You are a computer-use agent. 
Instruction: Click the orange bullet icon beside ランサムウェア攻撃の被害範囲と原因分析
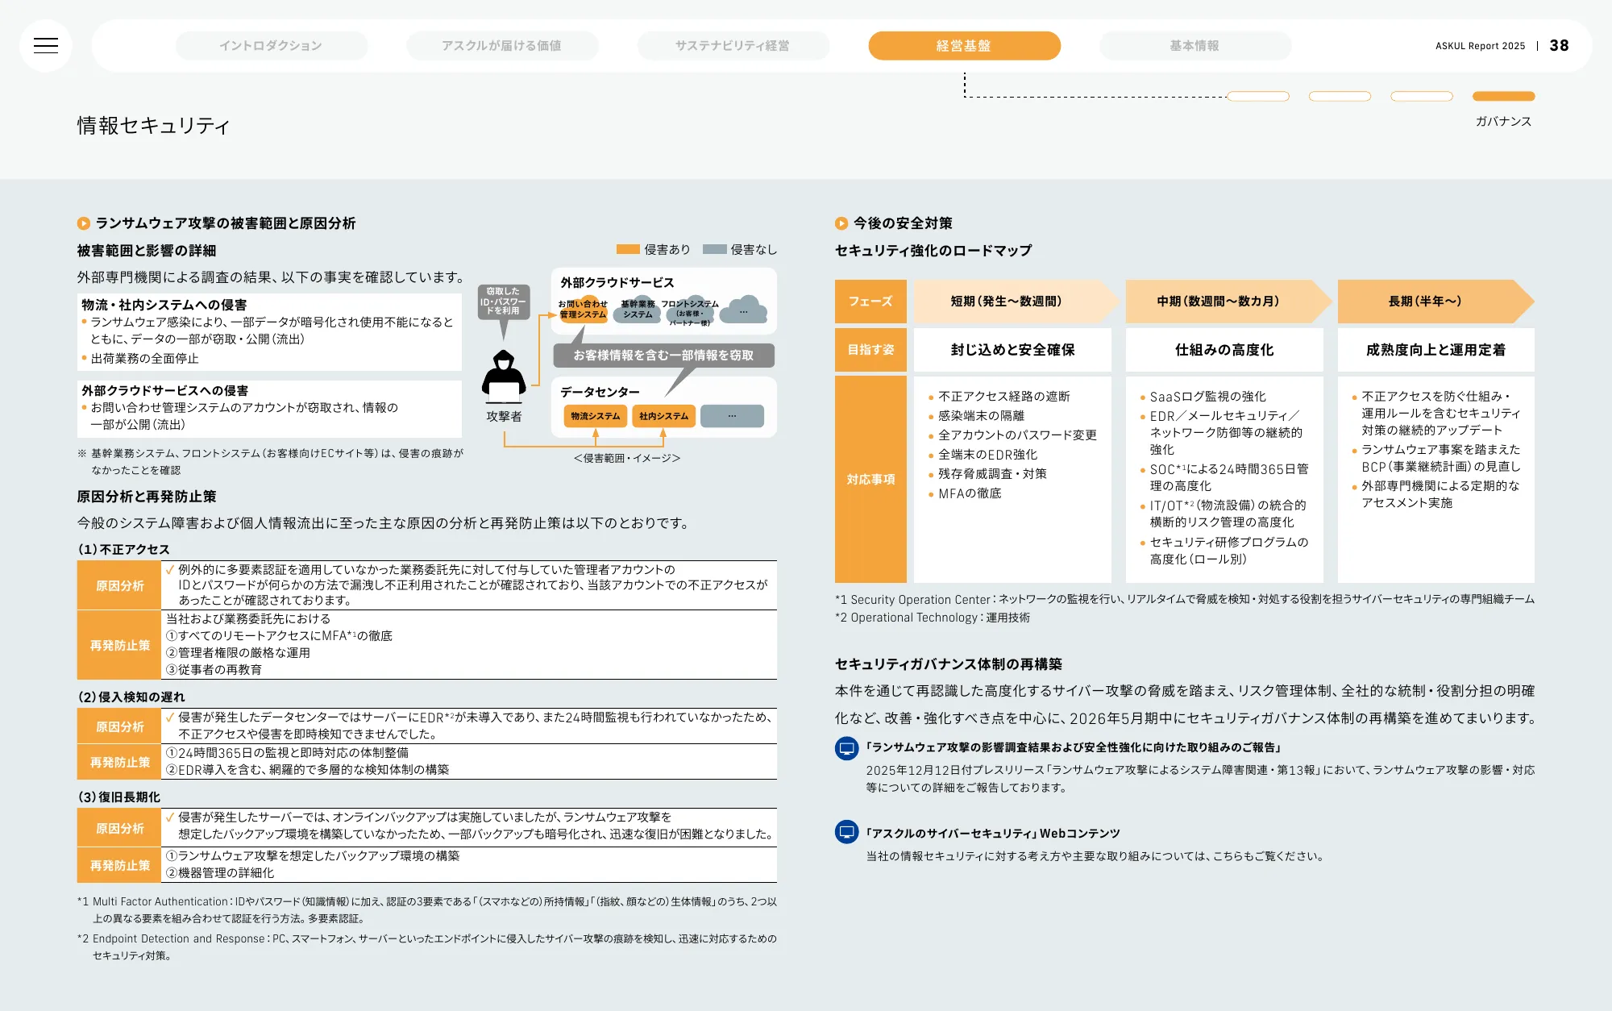(x=84, y=223)
